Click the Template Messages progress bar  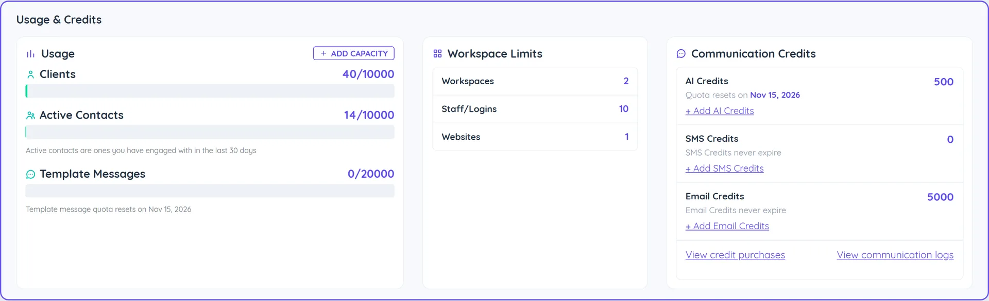click(210, 191)
